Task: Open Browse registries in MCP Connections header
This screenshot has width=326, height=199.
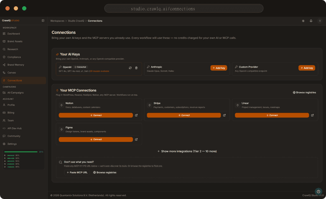Action: [304, 93]
